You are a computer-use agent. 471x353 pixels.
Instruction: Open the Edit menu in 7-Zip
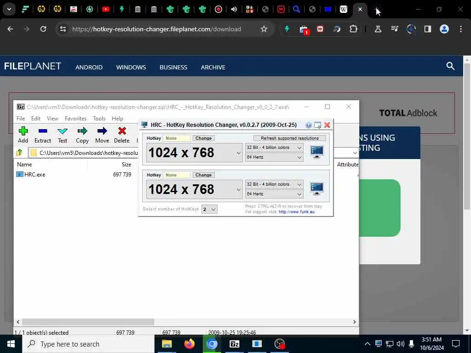[36, 119]
